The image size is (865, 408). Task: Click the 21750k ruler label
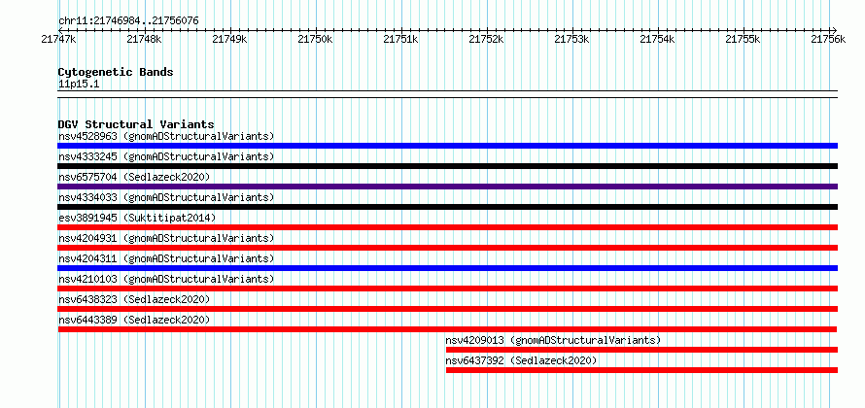click(315, 39)
